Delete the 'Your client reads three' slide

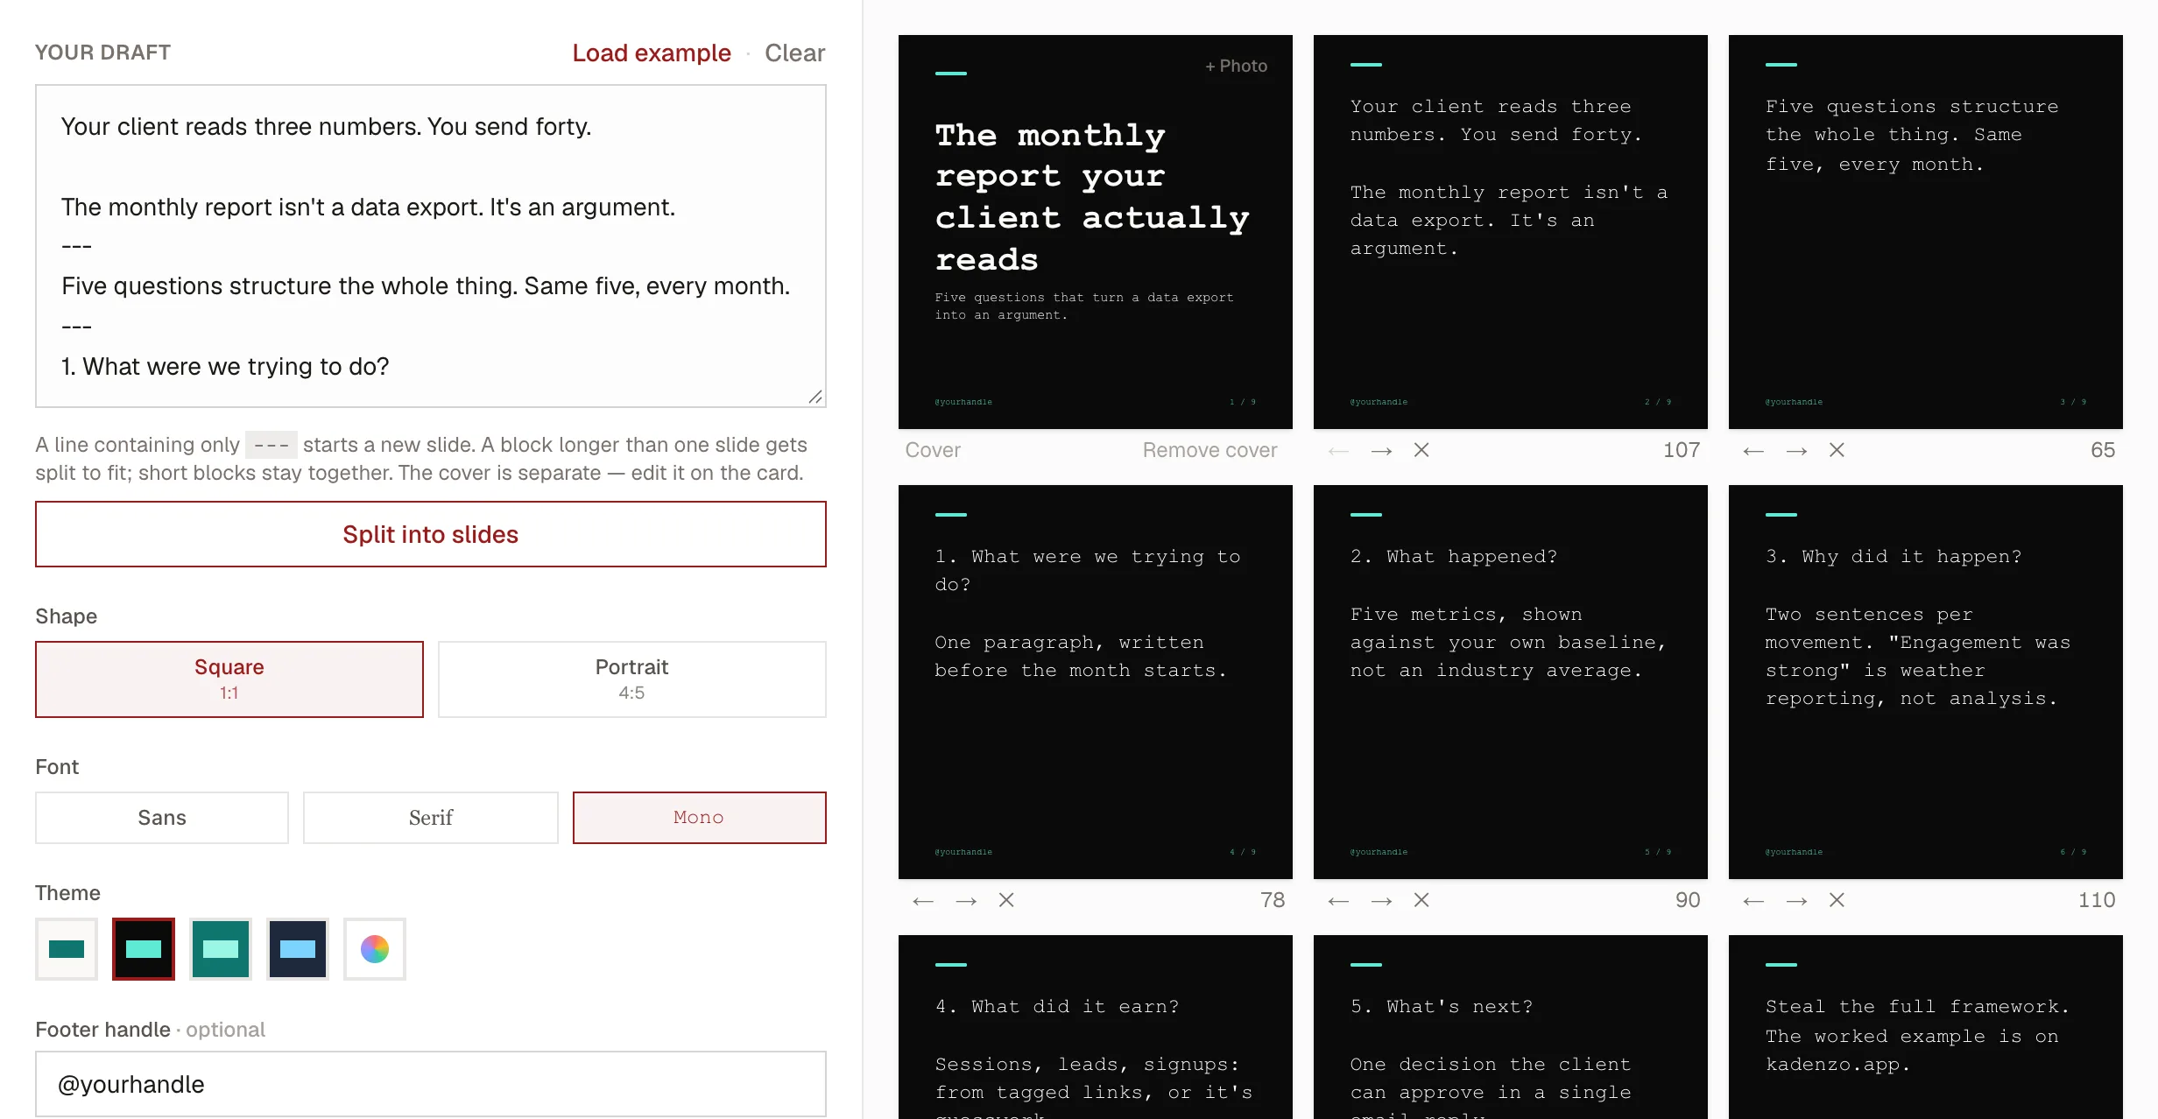1421,450
